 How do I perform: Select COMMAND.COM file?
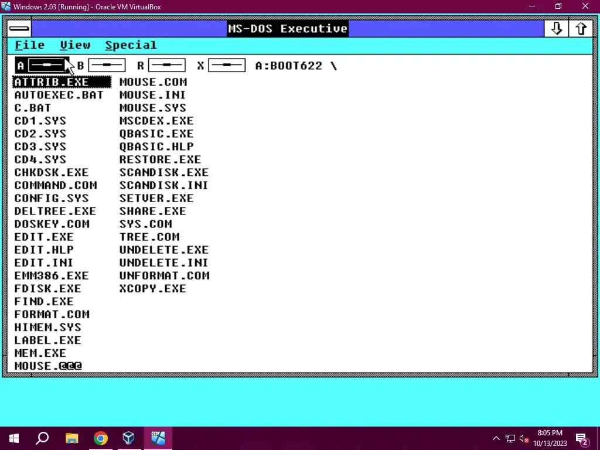pyautogui.click(x=56, y=186)
